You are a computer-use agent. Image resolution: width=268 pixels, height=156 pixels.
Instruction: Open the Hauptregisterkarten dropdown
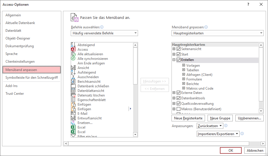coord(217,33)
